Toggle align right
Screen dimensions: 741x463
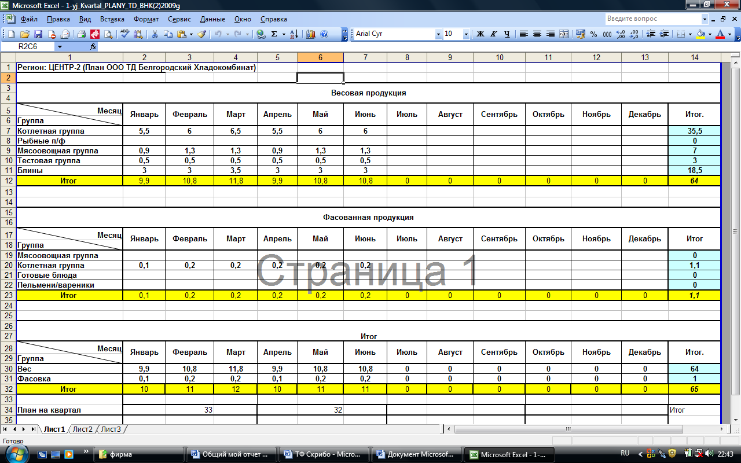click(x=551, y=34)
